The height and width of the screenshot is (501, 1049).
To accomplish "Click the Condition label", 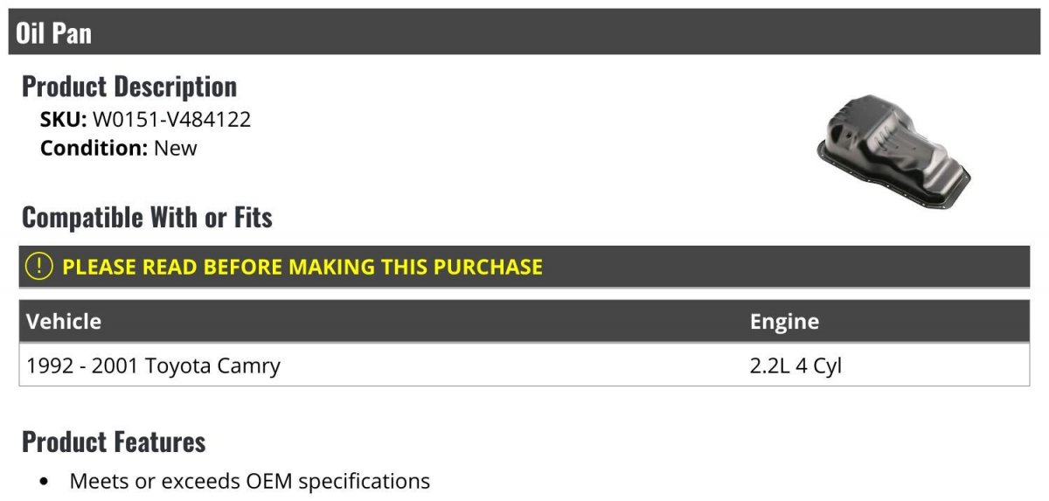I will [x=94, y=148].
